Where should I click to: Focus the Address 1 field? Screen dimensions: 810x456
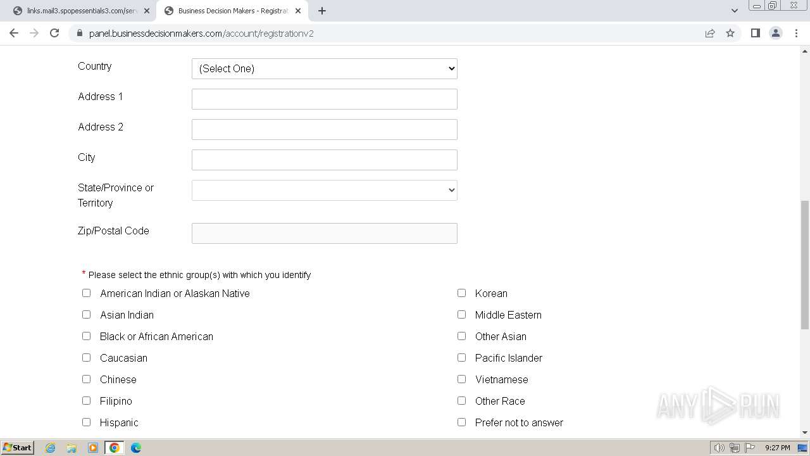click(x=325, y=99)
